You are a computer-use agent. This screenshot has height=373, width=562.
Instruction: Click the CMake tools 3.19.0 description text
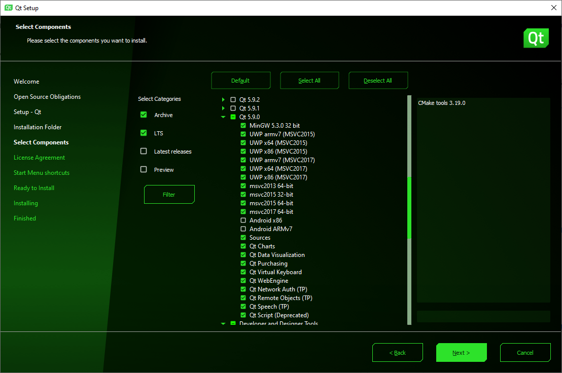442,103
